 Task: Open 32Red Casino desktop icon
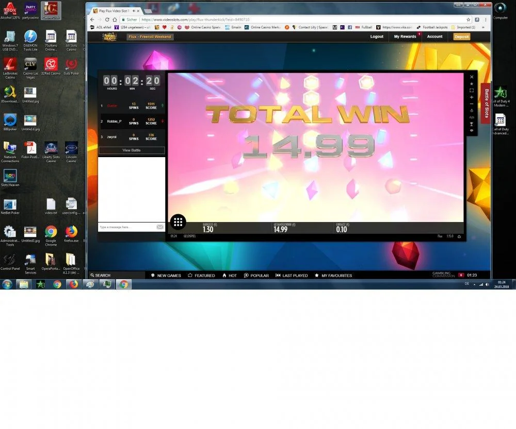(51, 66)
